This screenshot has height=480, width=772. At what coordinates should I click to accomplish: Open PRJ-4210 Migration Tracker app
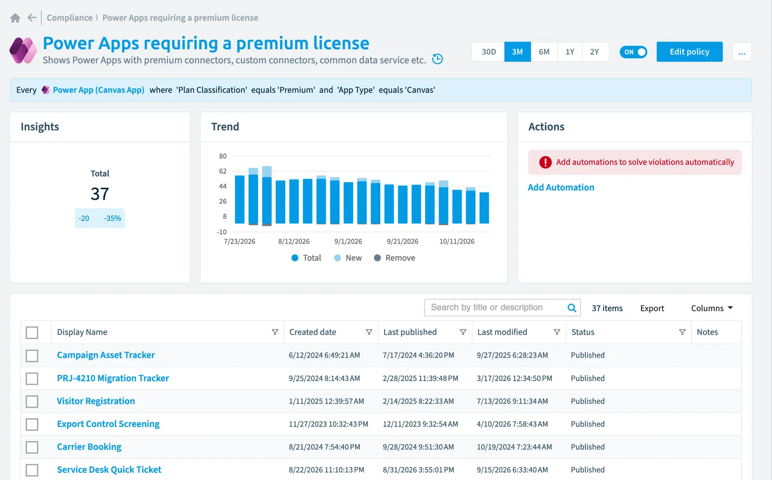[113, 378]
